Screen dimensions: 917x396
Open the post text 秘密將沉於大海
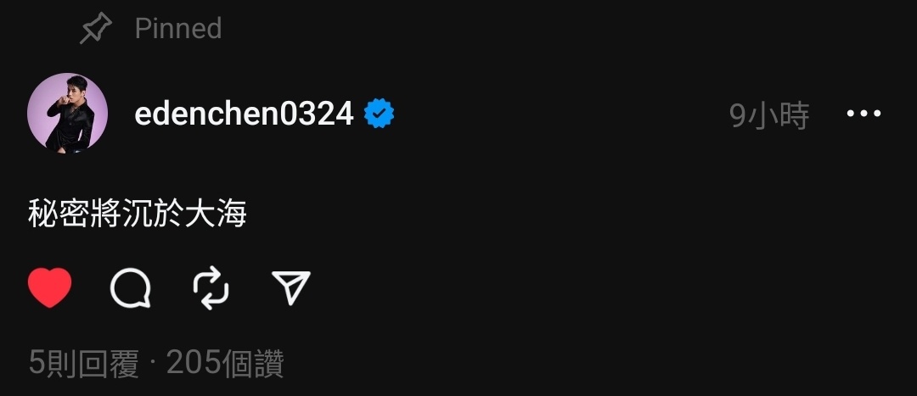click(x=138, y=214)
